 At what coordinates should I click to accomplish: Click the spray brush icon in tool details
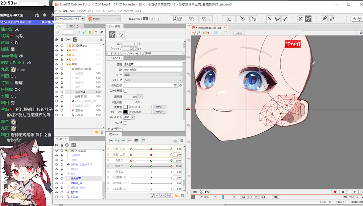121,35
